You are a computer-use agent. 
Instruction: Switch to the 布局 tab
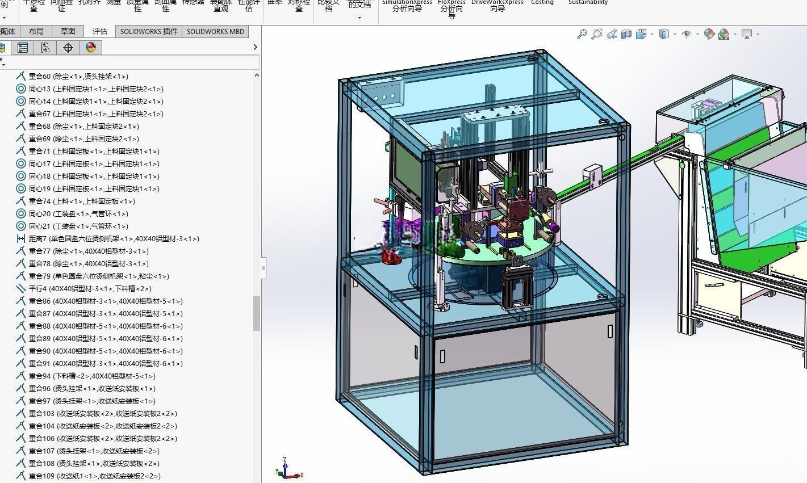(x=36, y=31)
